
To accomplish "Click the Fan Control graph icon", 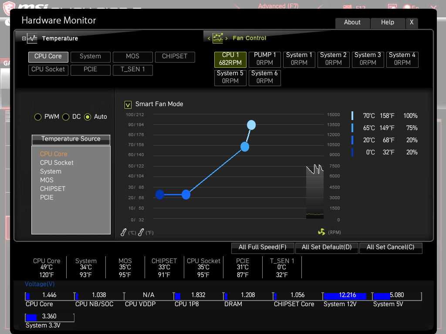I will click(218, 38).
